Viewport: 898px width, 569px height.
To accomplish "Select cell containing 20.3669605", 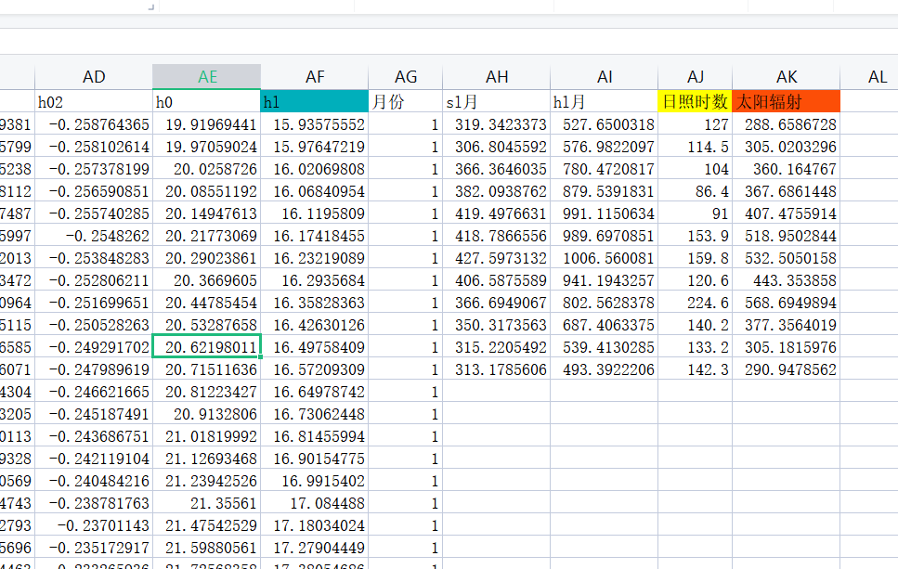I will pos(207,280).
